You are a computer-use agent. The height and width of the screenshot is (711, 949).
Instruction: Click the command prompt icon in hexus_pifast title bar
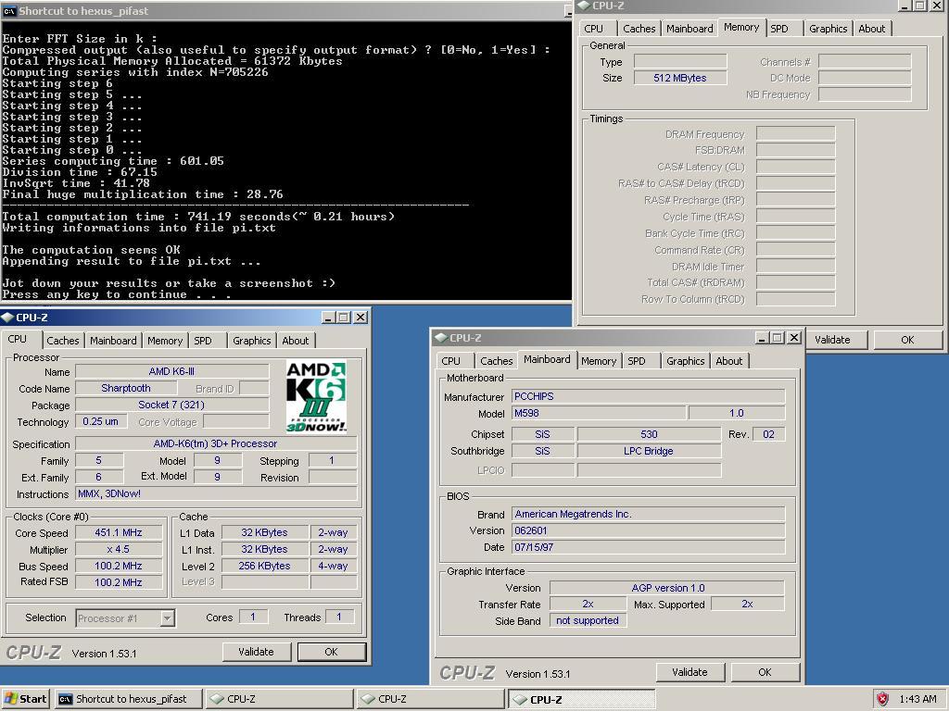(9, 11)
